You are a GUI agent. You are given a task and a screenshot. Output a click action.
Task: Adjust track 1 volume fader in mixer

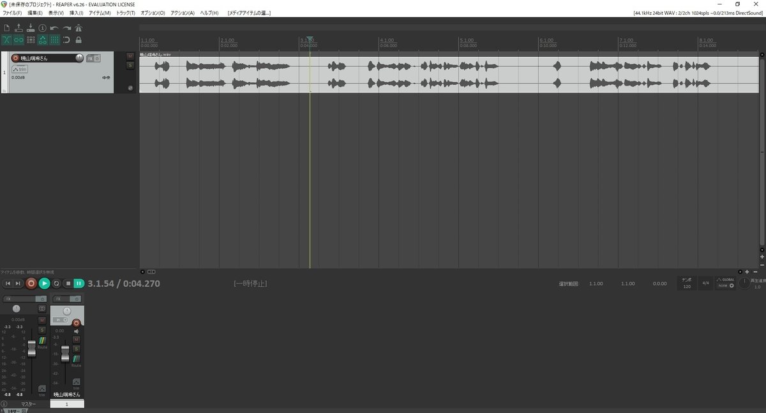click(x=65, y=354)
